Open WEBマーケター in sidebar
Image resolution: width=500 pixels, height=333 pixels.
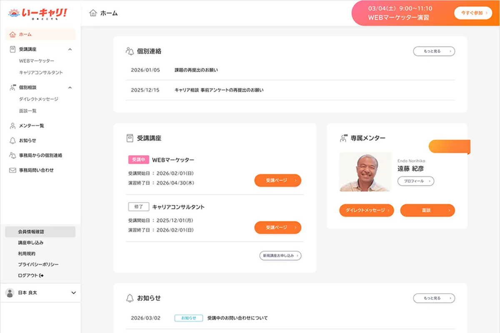(x=37, y=61)
